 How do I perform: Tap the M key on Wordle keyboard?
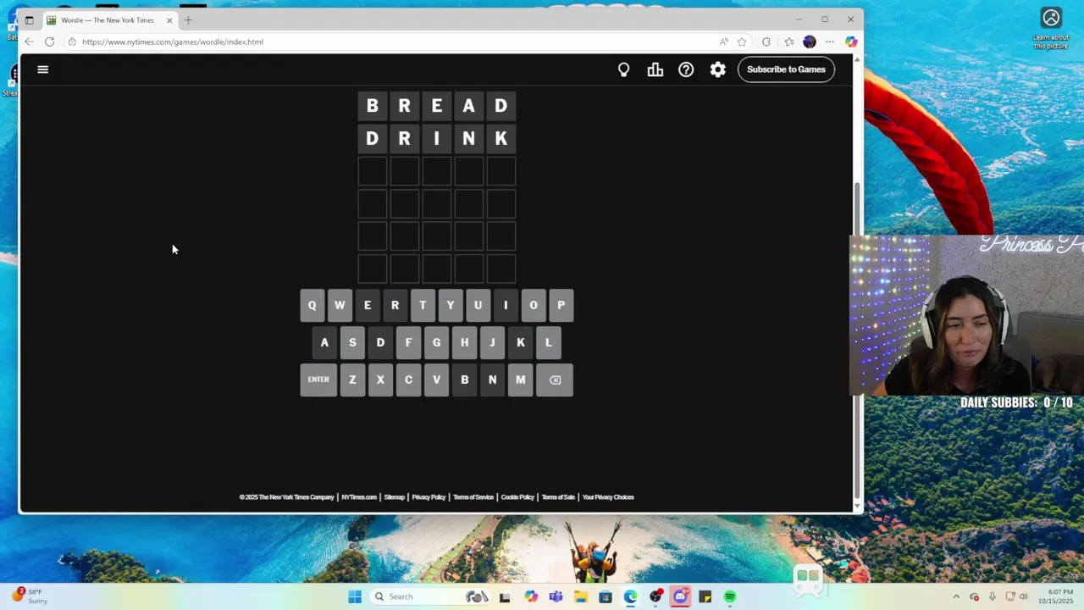[x=520, y=380]
